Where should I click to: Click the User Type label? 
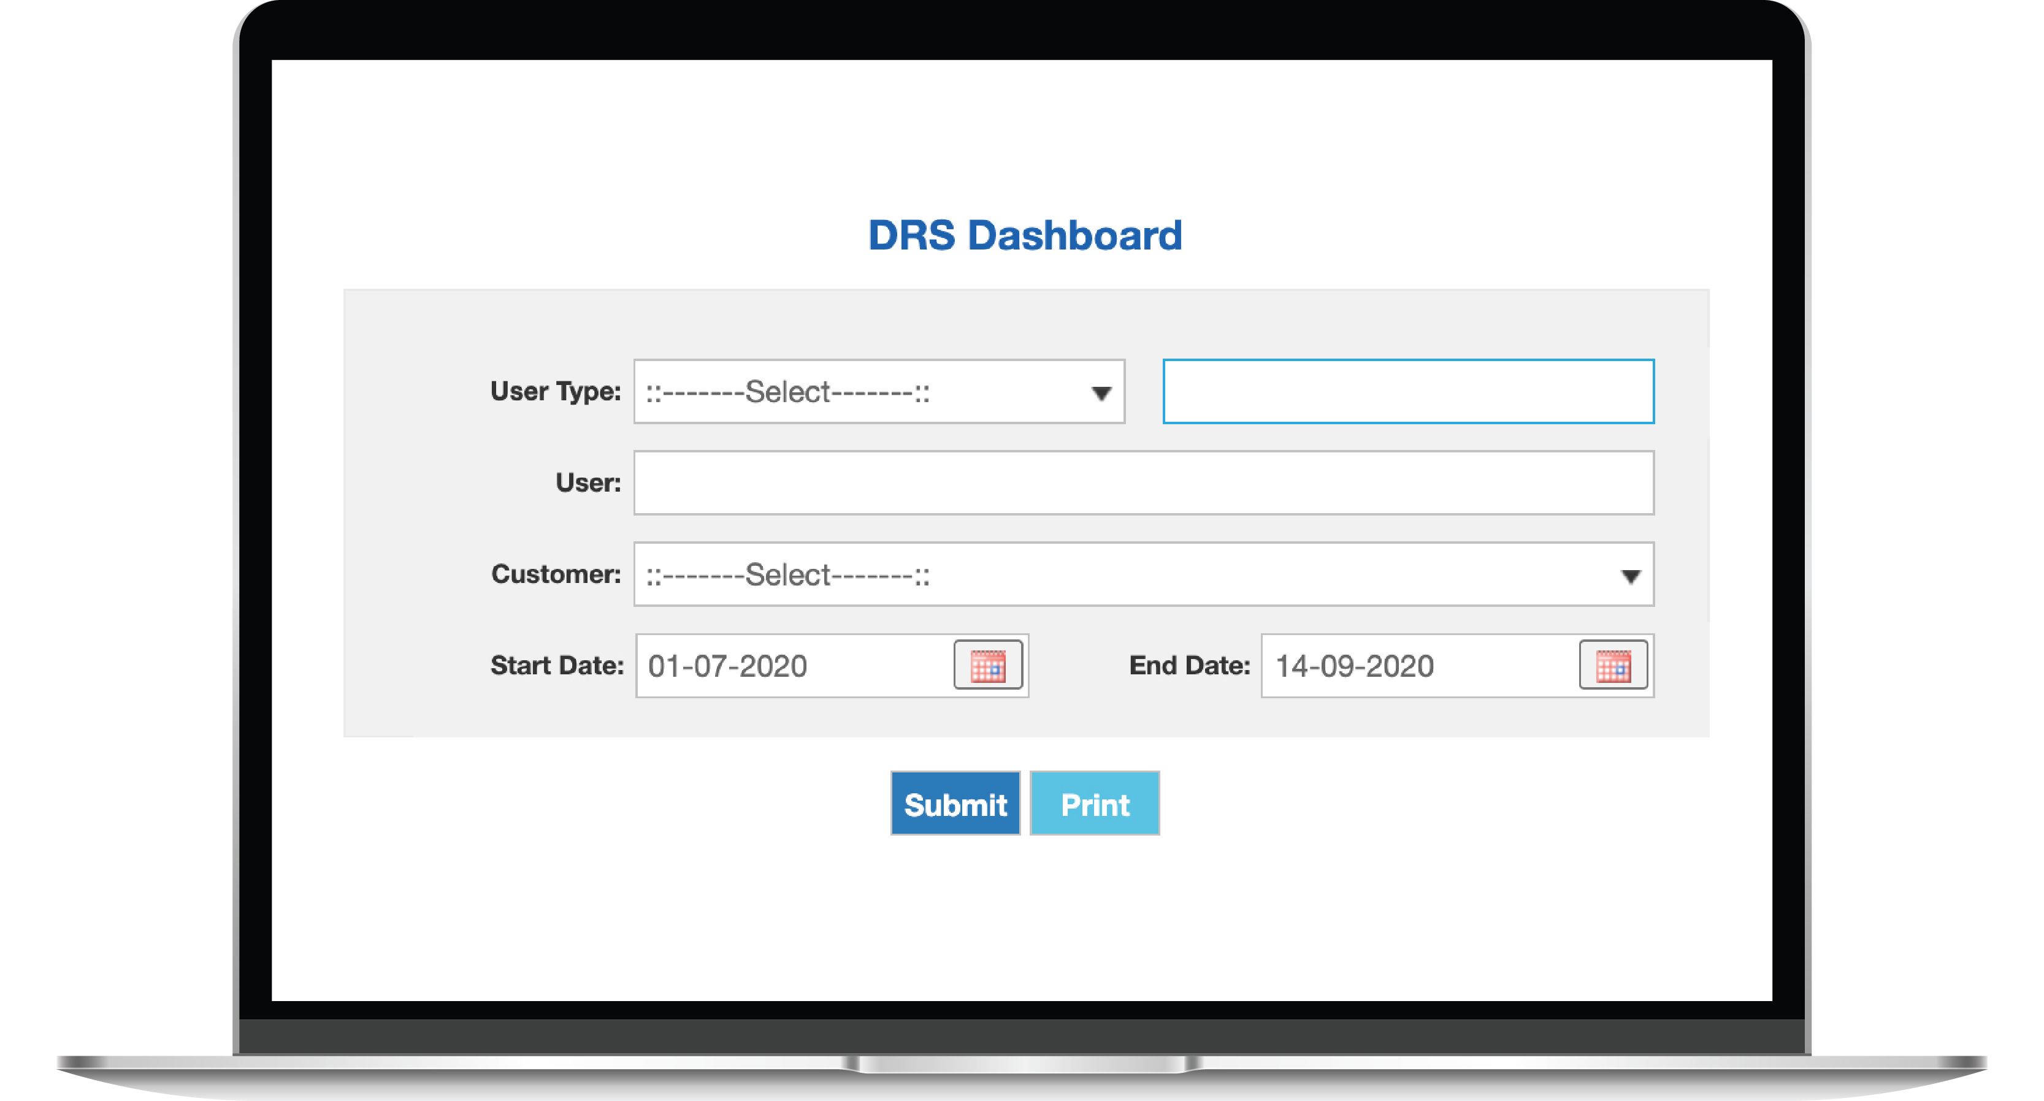pos(556,391)
